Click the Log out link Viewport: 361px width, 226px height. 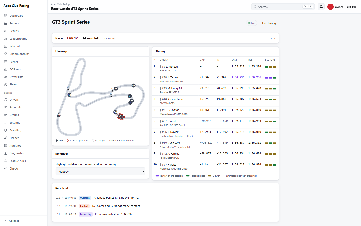351,7
